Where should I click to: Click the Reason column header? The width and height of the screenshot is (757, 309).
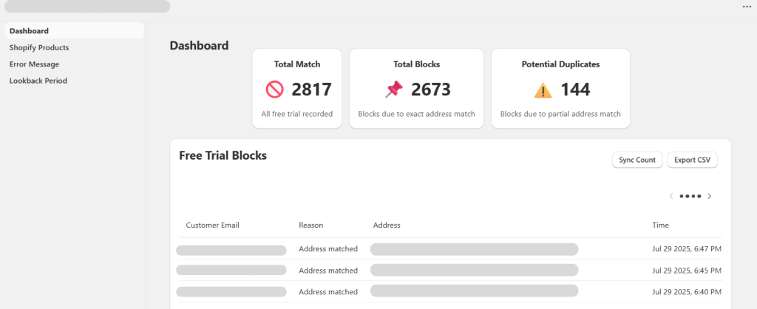click(310, 225)
